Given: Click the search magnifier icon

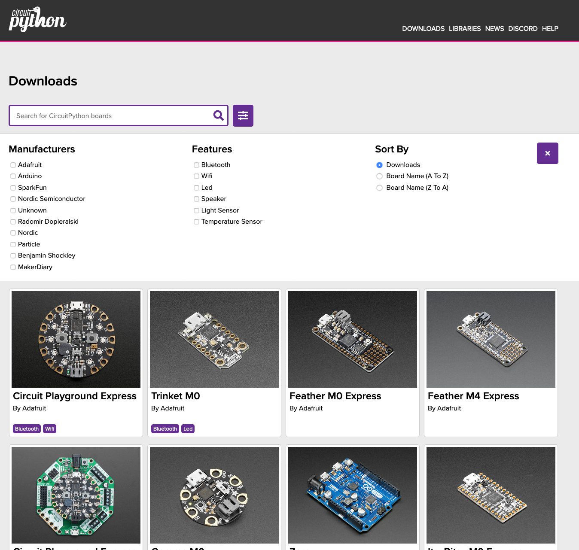Looking at the screenshot, I should (218, 115).
